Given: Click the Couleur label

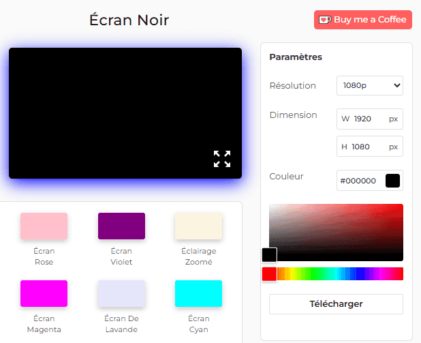Looking at the screenshot, I should [x=286, y=177].
